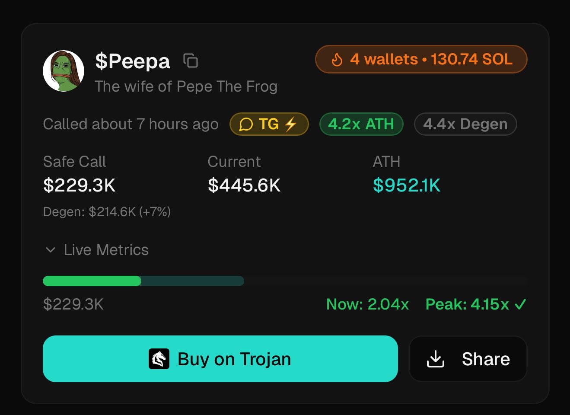570x415 pixels.
Task: Open the 4 wallets 130.74 SOL badge
Action: pos(421,60)
